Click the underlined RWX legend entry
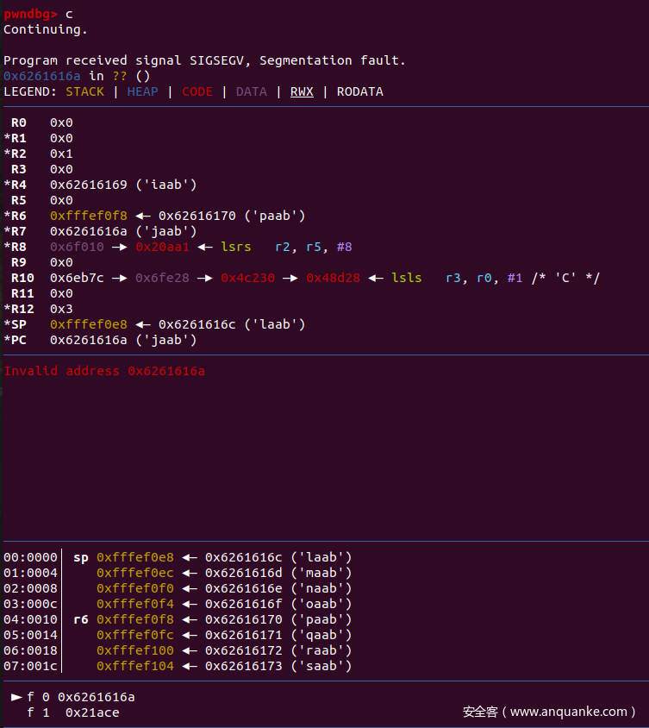 click(x=302, y=91)
